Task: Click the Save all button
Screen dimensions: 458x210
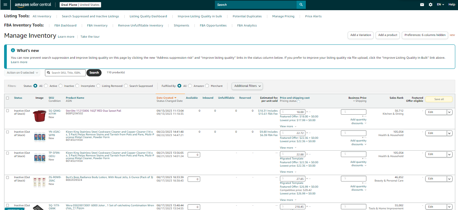Action: coord(439,99)
